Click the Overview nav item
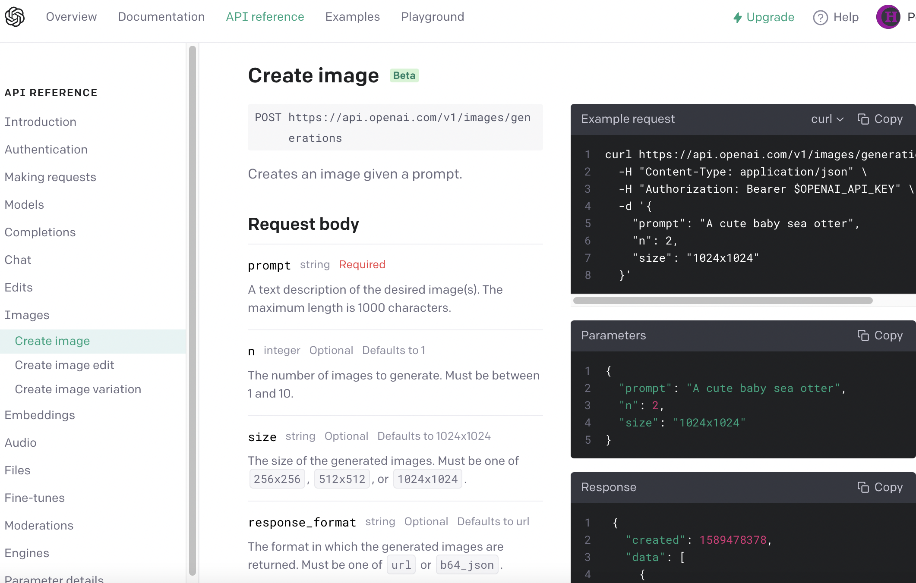Image resolution: width=916 pixels, height=583 pixels. tap(71, 17)
